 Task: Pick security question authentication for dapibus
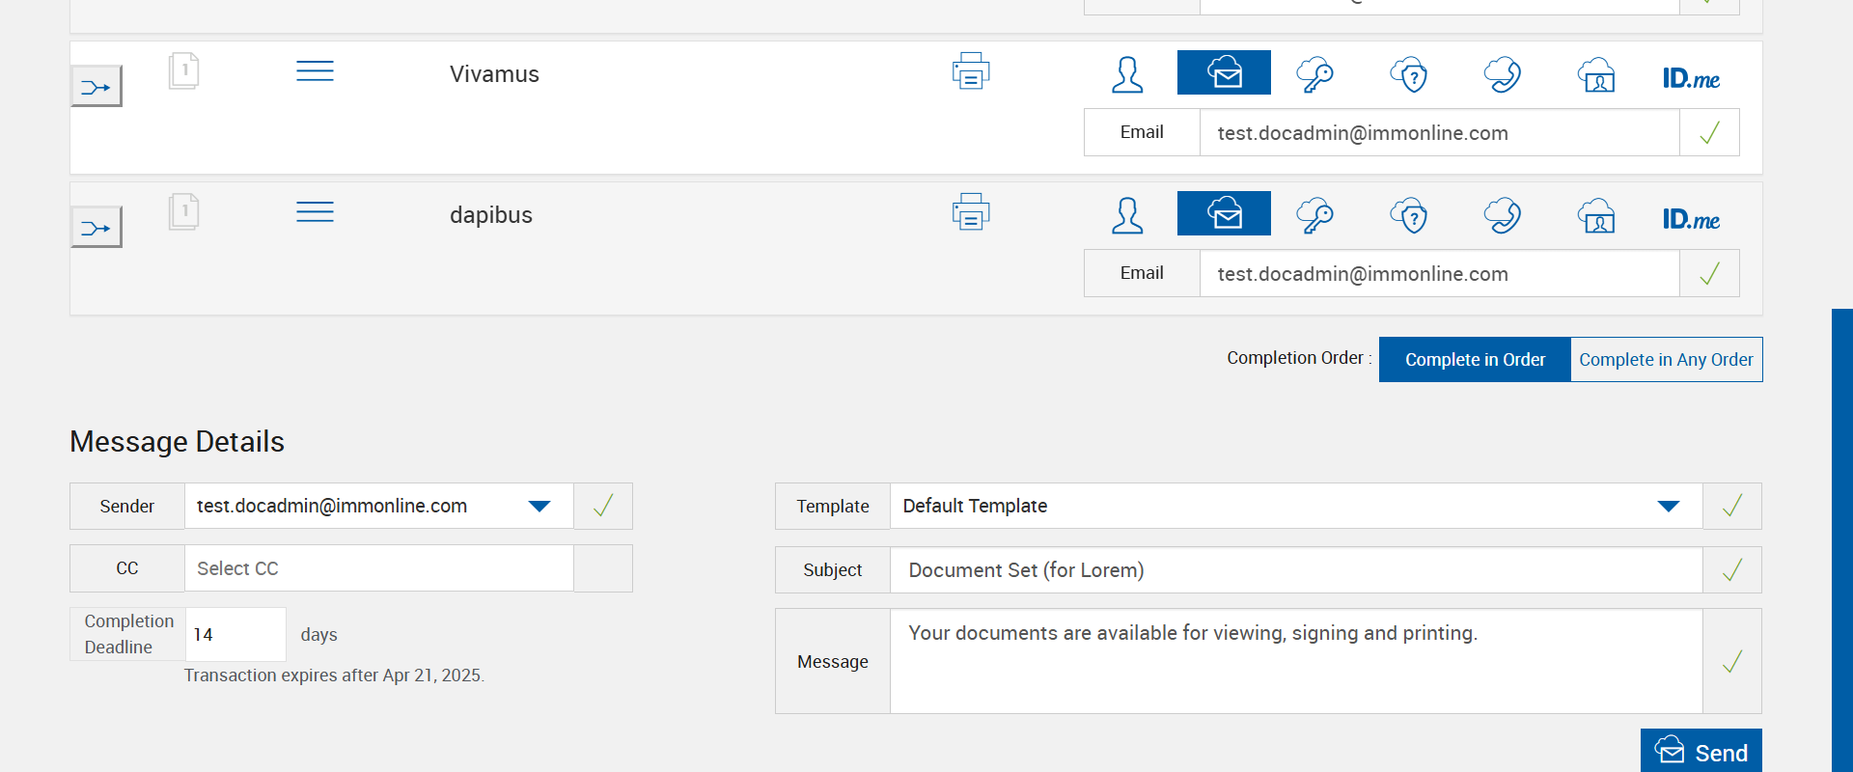click(x=1409, y=215)
